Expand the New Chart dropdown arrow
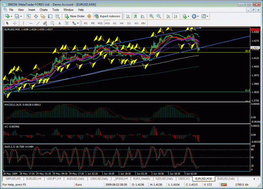Viewport: 263px width, 189px height. (x=11, y=16)
